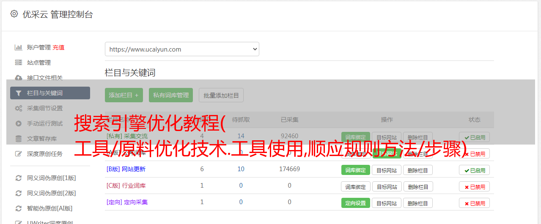
Task: Open the [私有] 采集交流 column link
Action: point(127,136)
